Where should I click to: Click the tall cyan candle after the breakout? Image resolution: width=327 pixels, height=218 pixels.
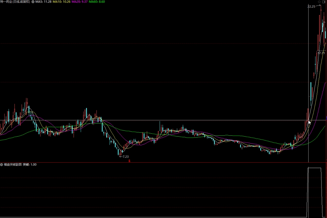pyautogui.click(x=311, y=94)
